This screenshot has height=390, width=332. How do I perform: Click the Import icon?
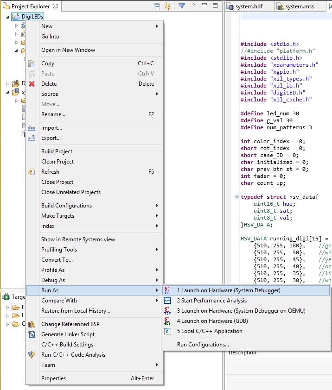(x=32, y=128)
